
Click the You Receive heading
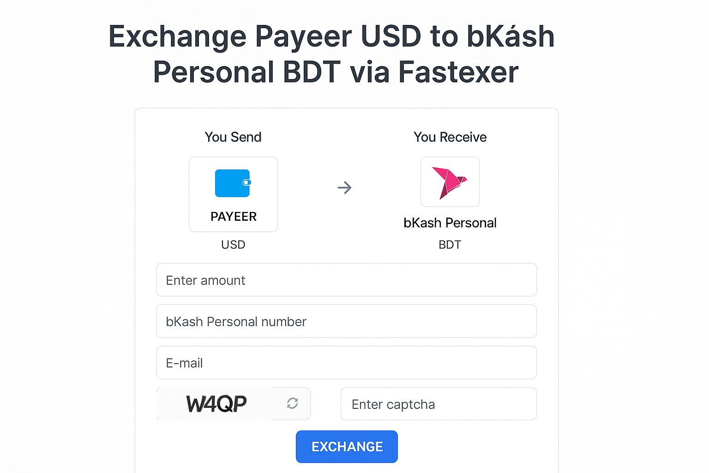point(450,137)
